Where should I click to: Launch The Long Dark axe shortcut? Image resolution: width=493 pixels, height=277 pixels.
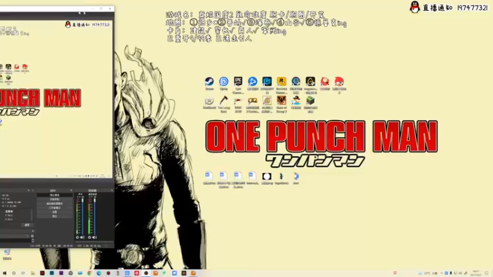224,104
